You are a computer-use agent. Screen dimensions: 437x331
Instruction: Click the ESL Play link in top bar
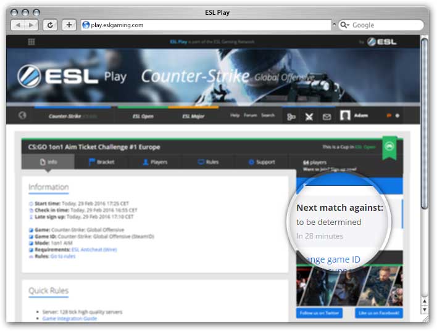click(178, 42)
